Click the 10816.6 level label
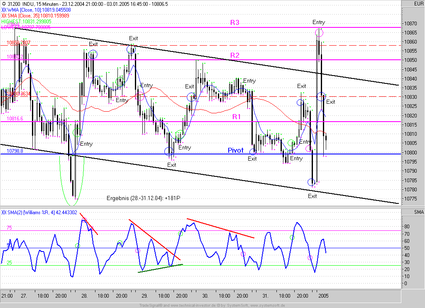 click(15, 118)
